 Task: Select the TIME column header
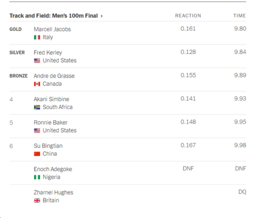pos(239,15)
